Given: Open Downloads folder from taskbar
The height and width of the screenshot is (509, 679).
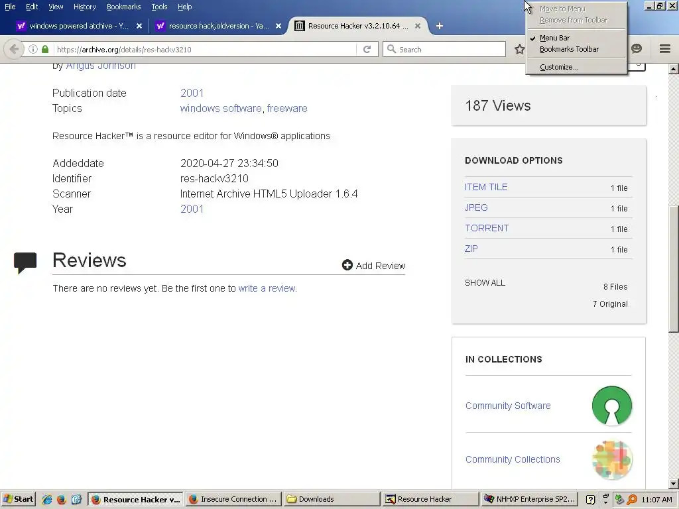Looking at the screenshot, I should [332, 500].
